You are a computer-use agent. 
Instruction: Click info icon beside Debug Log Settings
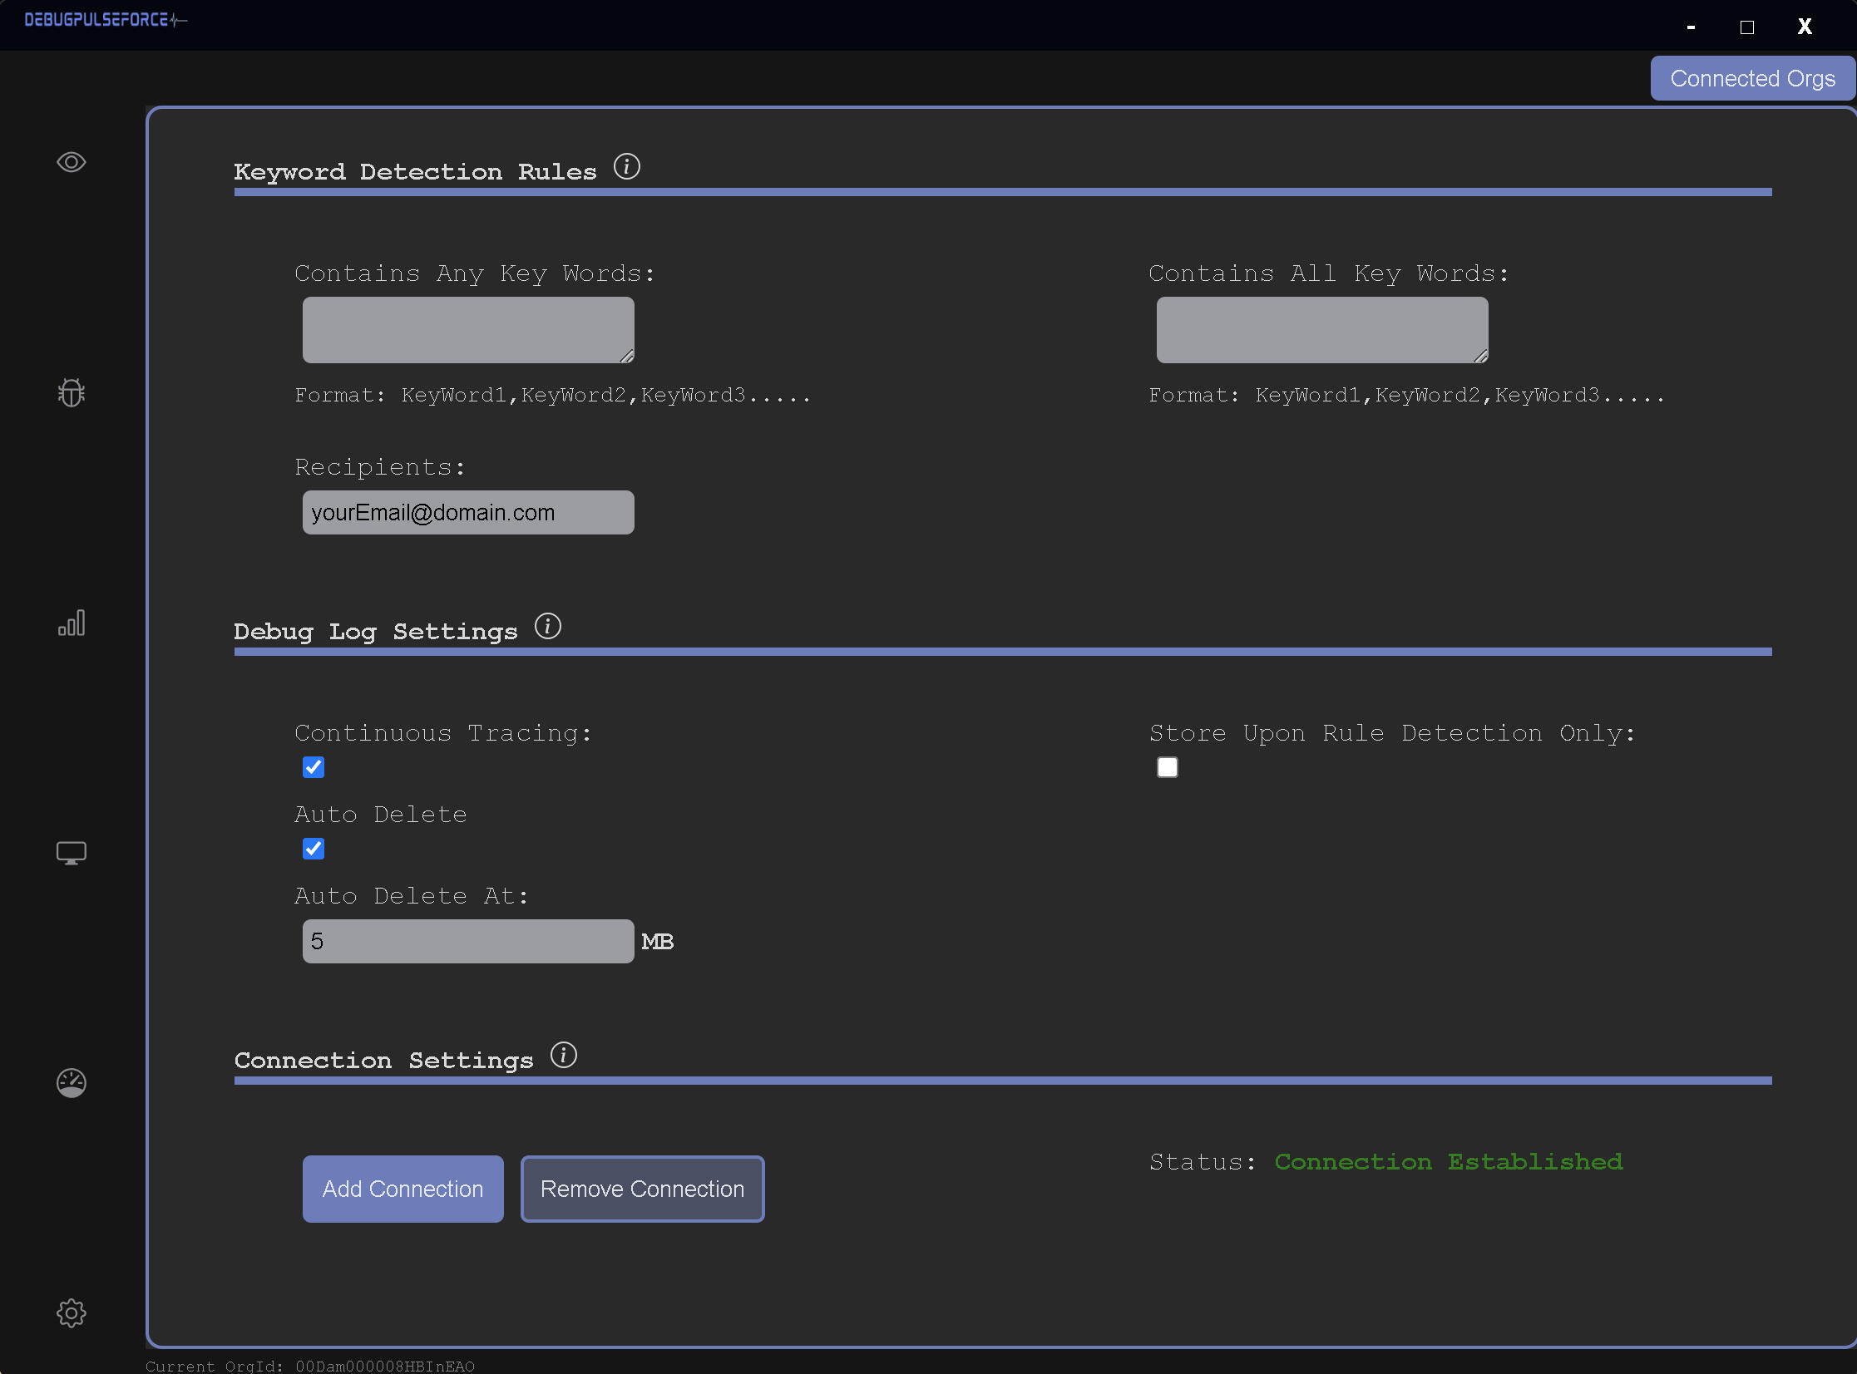coord(547,626)
